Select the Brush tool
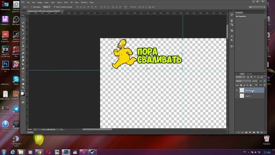 click(x=23, y=42)
